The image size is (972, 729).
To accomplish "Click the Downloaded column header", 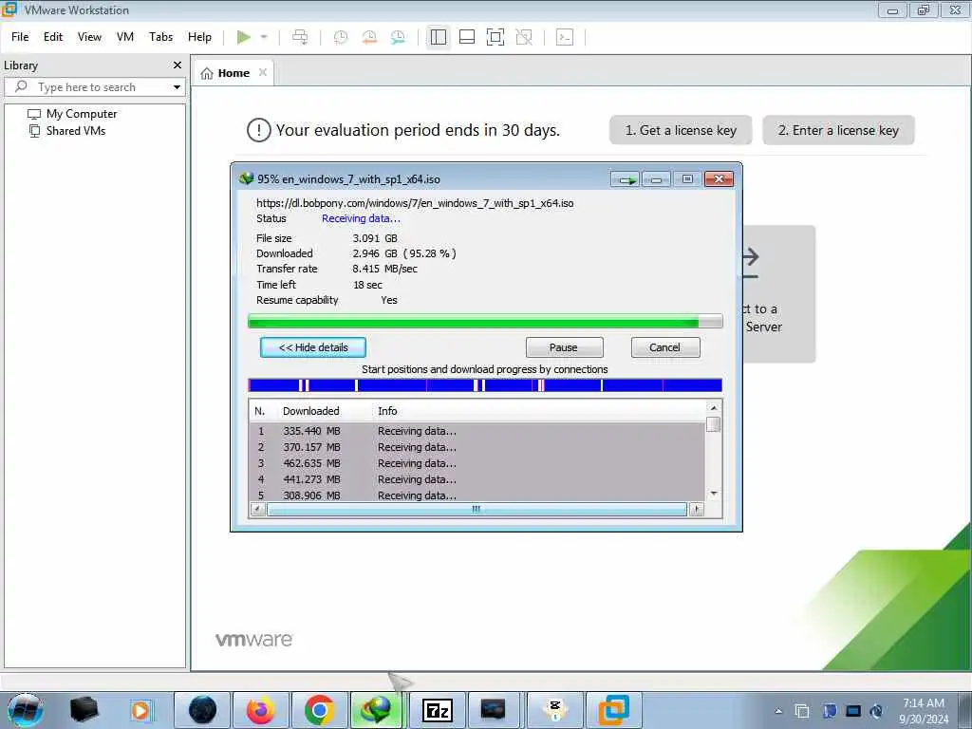I will (x=310, y=411).
